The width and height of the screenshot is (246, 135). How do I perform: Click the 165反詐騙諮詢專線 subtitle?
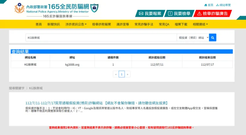[57, 16]
